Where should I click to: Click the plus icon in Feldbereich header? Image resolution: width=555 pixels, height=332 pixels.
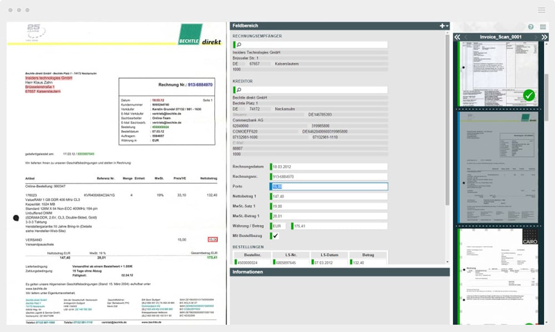[x=442, y=25]
